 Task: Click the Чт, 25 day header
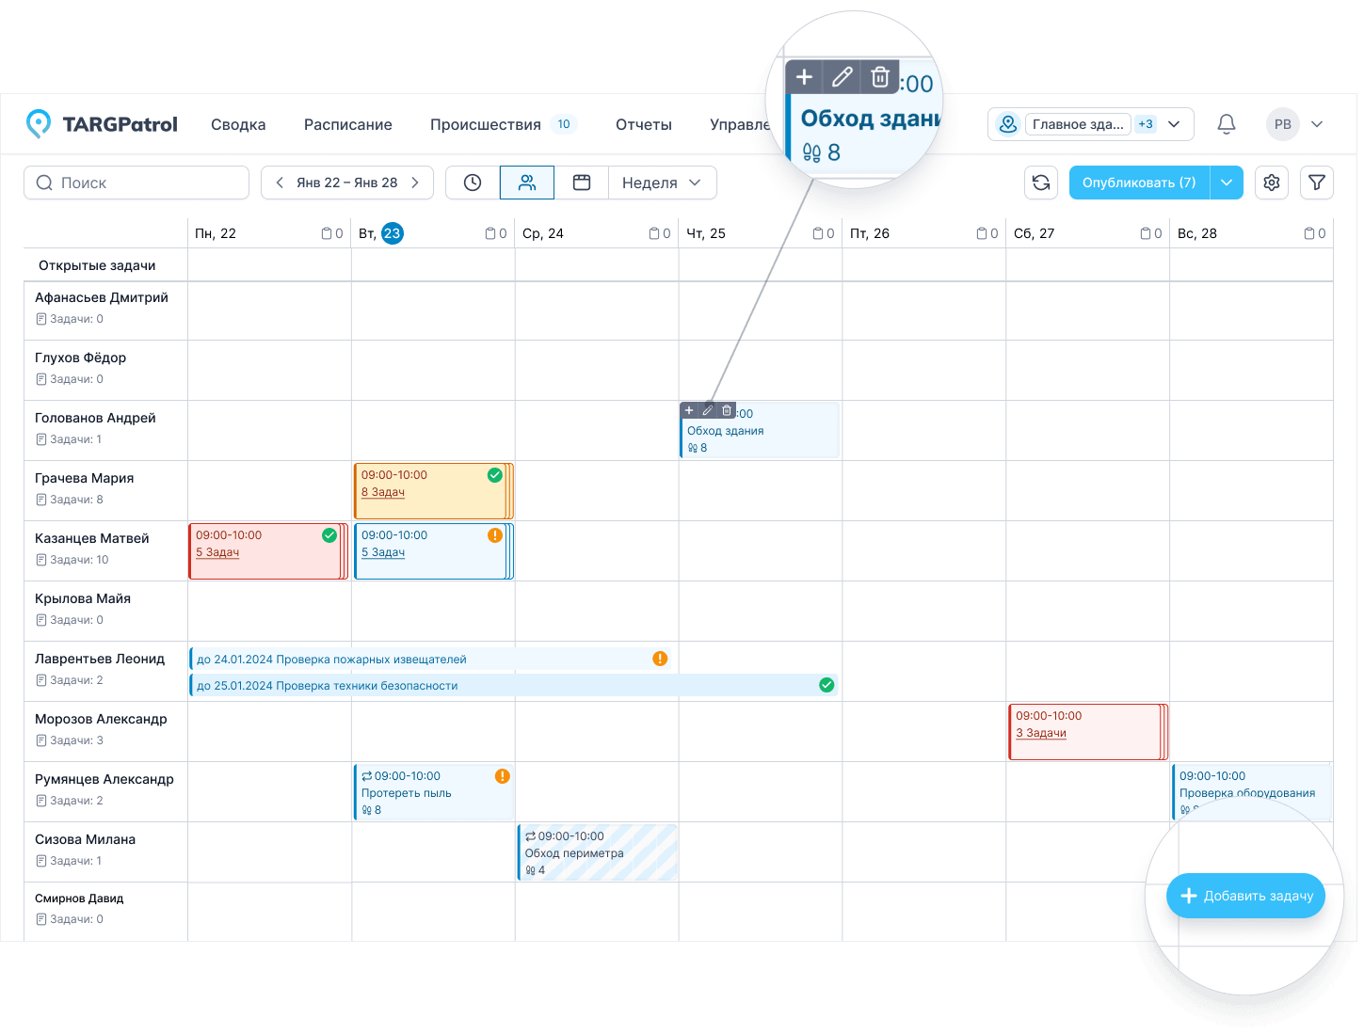(x=706, y=233)
